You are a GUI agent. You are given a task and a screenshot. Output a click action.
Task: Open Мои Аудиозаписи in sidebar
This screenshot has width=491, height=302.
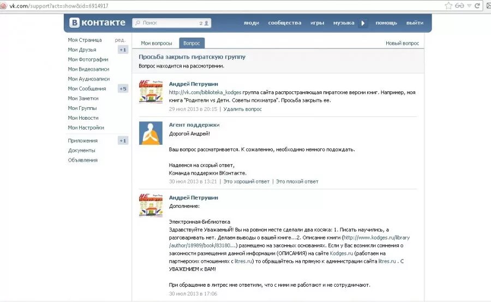point(88,79)
